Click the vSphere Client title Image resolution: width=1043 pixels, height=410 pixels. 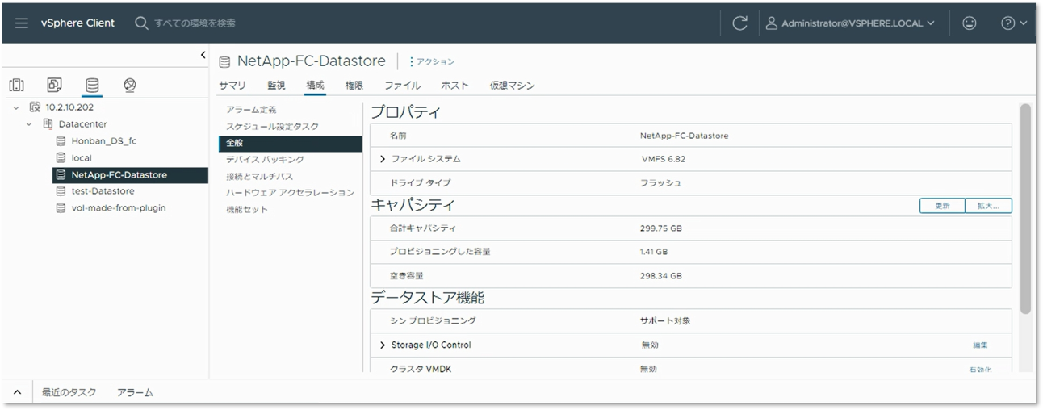(78, 23)
